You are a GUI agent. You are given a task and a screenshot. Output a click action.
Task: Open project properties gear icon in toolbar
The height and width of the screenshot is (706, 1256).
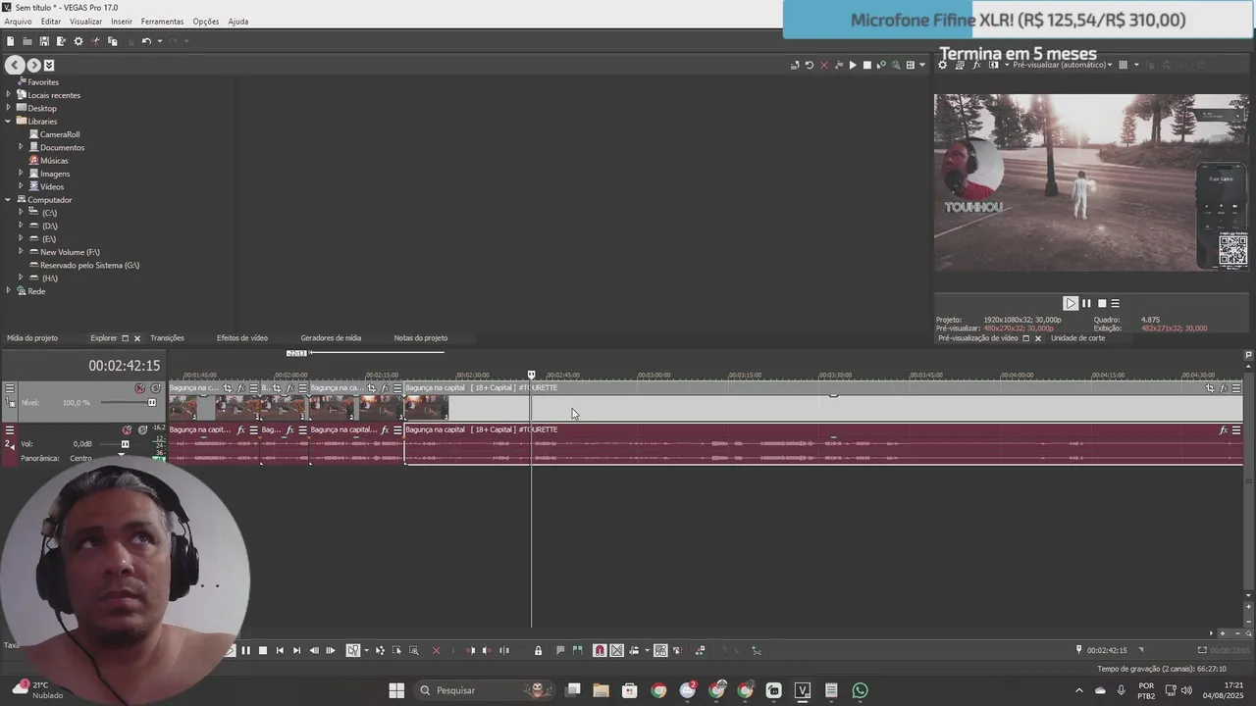(x=78, y=41)
